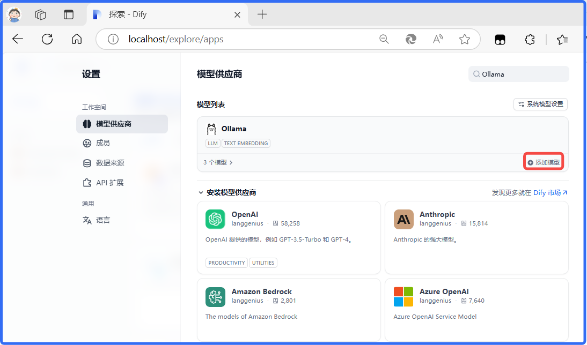Click the API 扩展 puzzle icon
The height and width of the screenshot is (345, 587).
[87, 183]
